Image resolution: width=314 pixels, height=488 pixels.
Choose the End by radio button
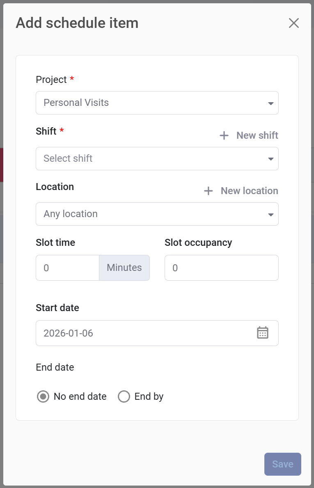[124, 396]
